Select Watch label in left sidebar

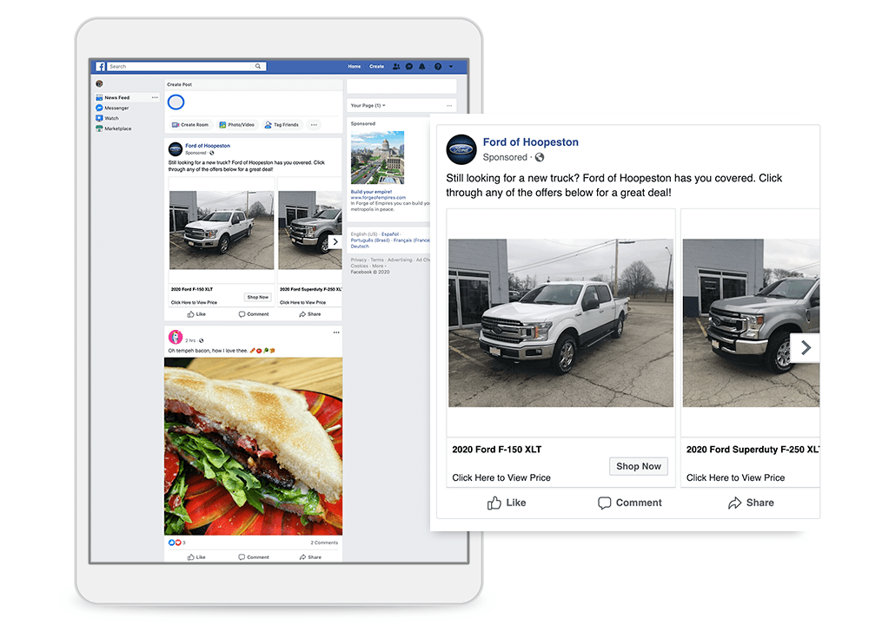[111, 119]
